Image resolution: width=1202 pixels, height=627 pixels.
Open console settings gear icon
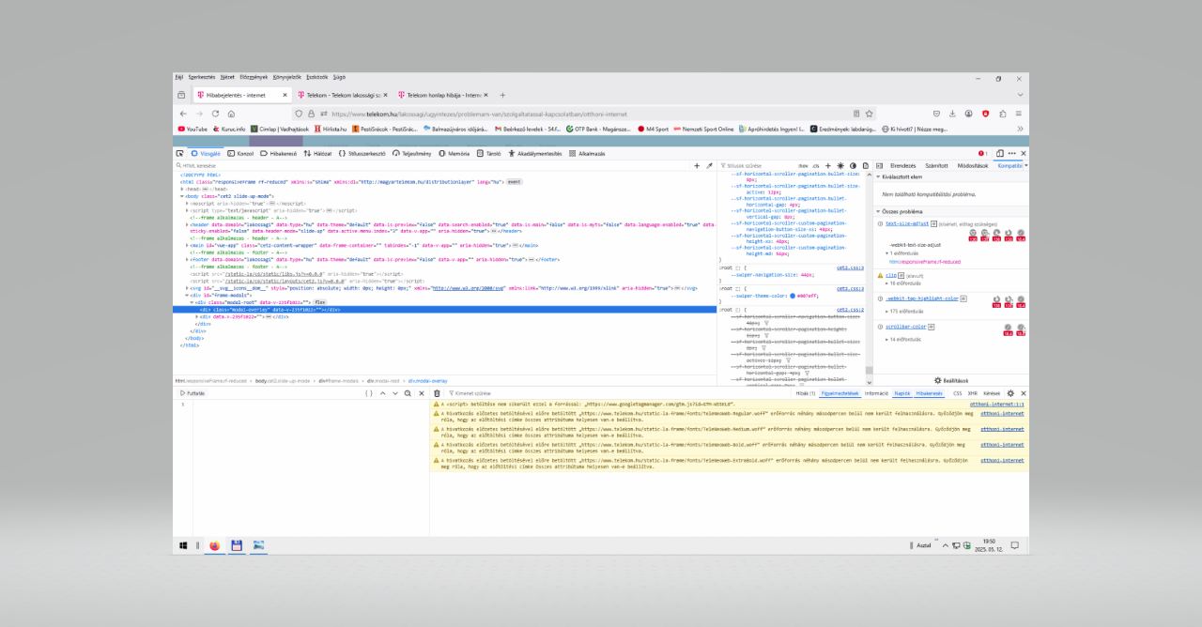1010,393
